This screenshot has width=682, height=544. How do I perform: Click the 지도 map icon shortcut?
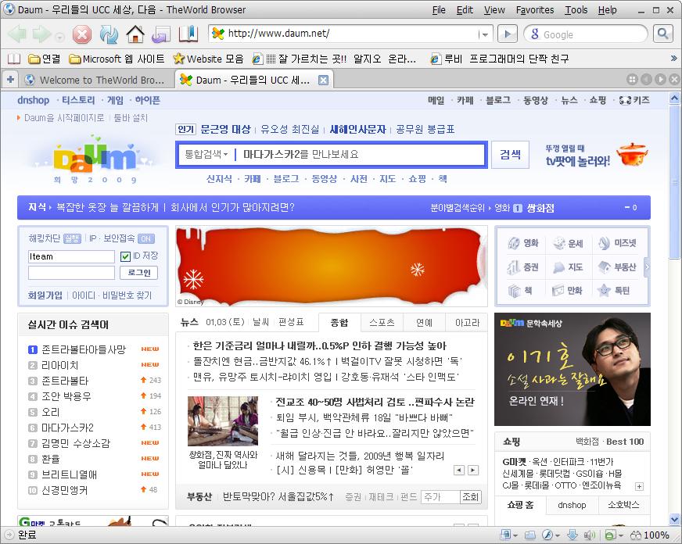(x=568, y=267)
